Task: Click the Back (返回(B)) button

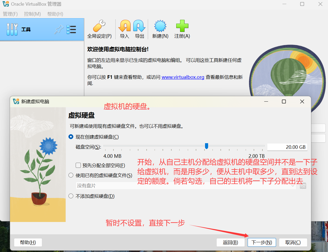Action: coord(231,242)
